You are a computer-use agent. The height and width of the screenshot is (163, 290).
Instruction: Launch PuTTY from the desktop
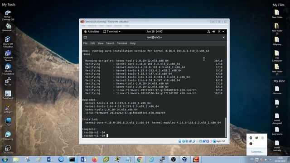tap(8, 81)
